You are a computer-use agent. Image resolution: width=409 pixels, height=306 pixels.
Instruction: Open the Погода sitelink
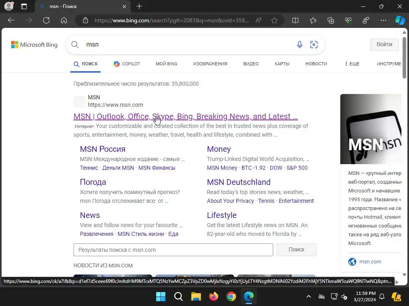click(x=93, y=182)
